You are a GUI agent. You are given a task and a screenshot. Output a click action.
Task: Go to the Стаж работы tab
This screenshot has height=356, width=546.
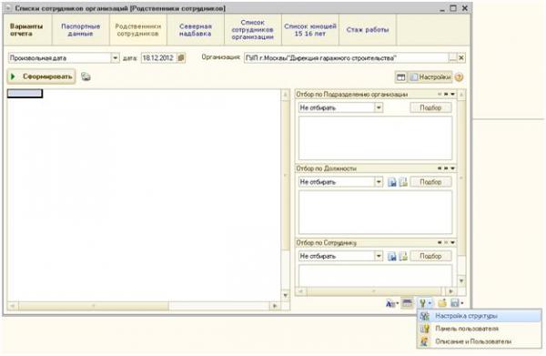point(368,30)
